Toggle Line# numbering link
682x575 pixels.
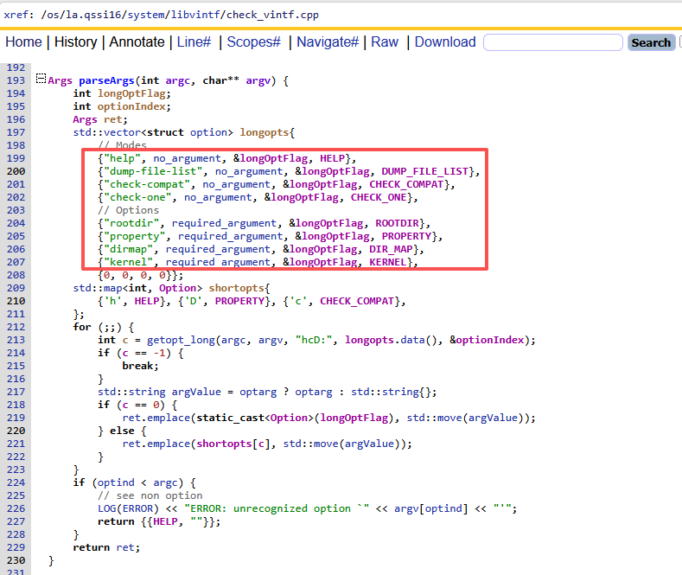pyautogui.click(x=194, y=42)
